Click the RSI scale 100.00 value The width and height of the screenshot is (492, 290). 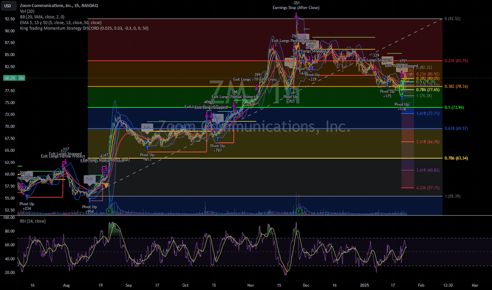tap(9, 218)
